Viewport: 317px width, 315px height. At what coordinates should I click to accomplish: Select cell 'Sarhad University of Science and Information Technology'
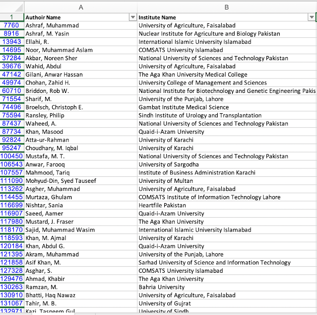click(227, 262)
